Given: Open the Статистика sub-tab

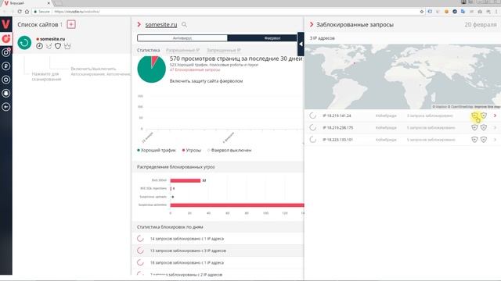Looking at the screenshot, I should pos(148,50).
